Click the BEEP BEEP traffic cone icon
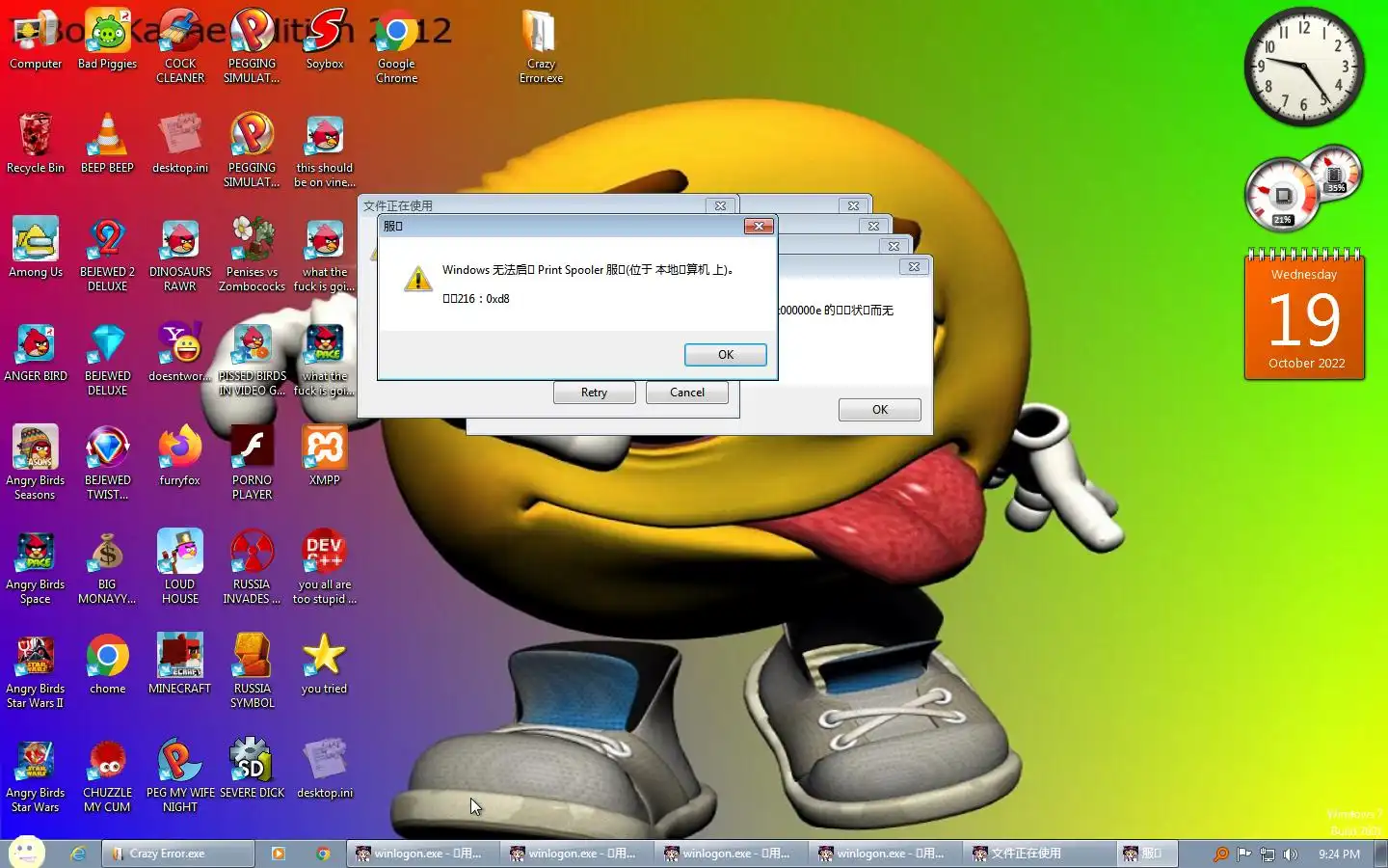The height and width of the screenshot is (868, 1388). coord(107,145)
